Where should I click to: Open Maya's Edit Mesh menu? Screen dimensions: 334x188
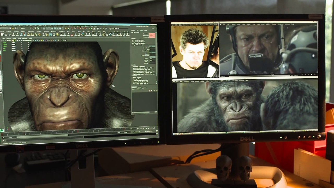tap(41, 26)
